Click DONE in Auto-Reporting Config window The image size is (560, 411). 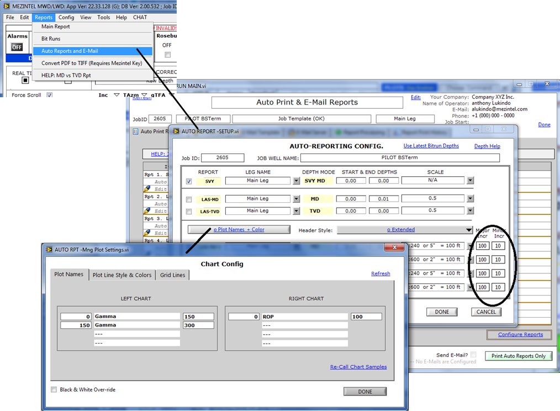coord(442,312)
